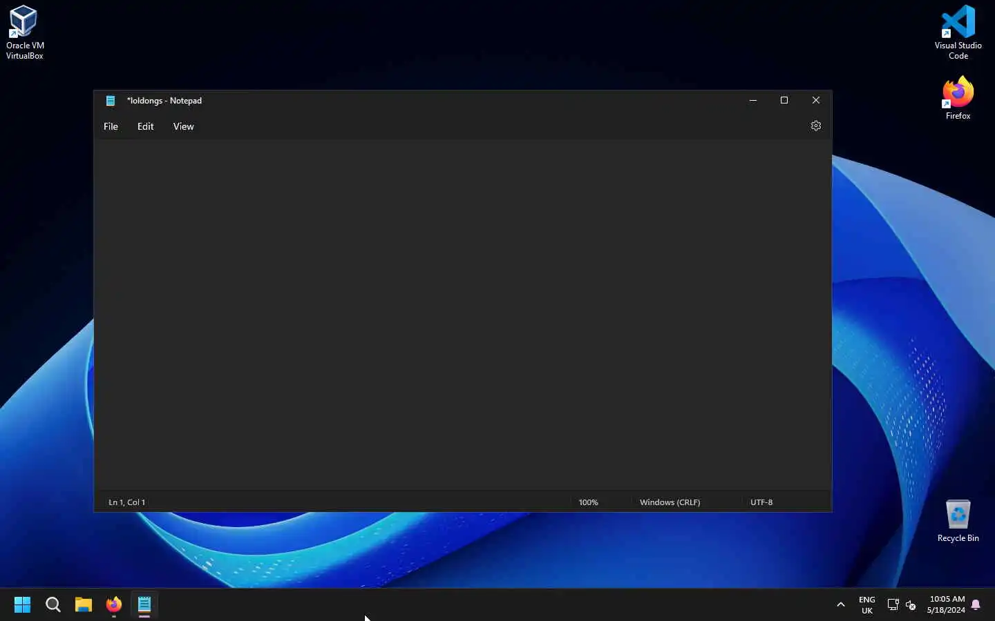
Task: Click the UTF-8 encoding indicator
Action: click(761, 502)
